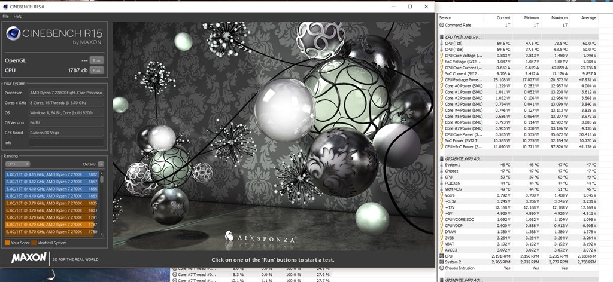Click the CPU (Tctl) thermometer icon
Image resolution: width=613 pixels, height=282 pixels.
(441, 43)
